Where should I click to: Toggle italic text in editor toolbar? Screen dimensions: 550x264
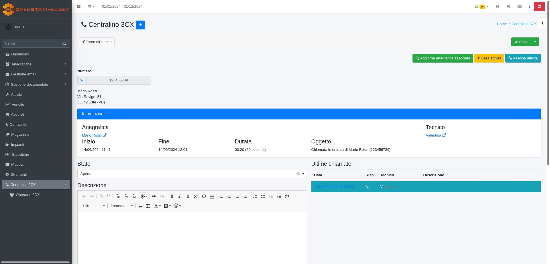tap(180, 196)
